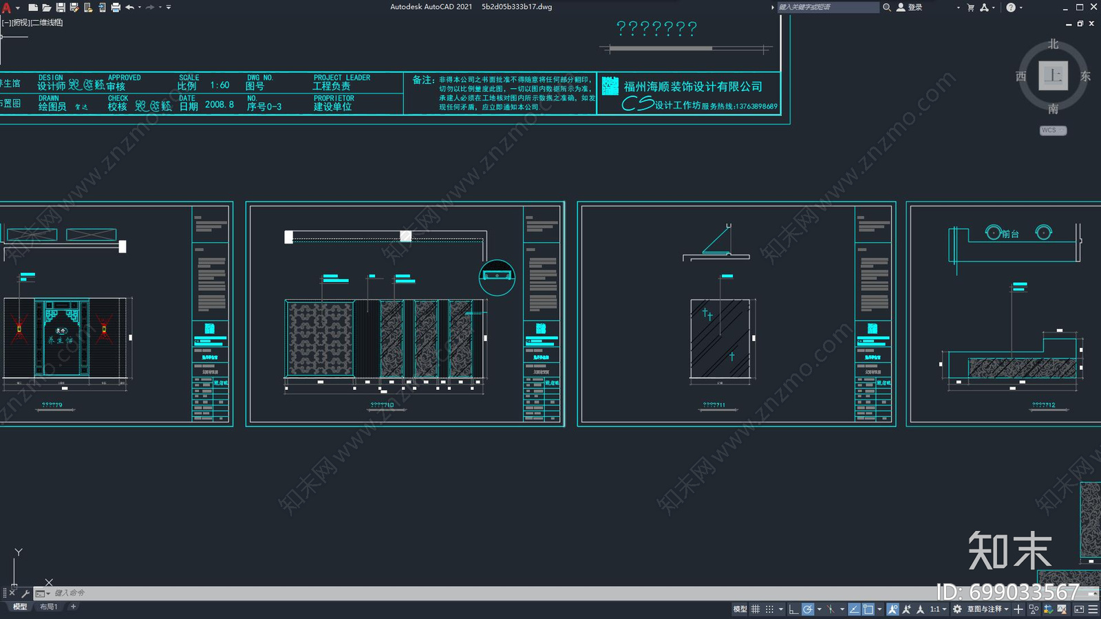Toggle polar tracking in status bar
Screen dimensions: 1101x619
[x=808, y=609]
